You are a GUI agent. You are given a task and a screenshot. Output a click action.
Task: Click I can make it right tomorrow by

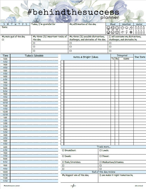tap(116, 175)
